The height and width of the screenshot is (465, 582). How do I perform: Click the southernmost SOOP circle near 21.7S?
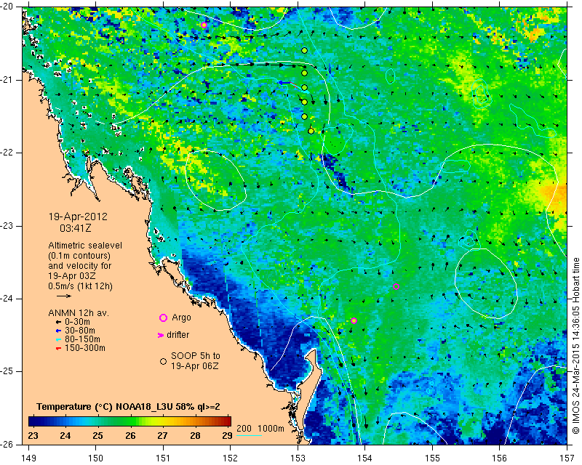click(x=311, y=131)
